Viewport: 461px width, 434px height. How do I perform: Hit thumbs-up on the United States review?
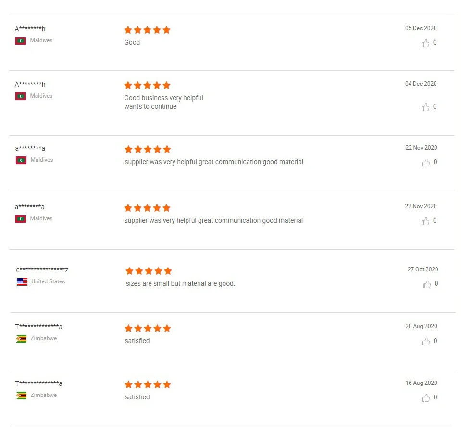coord(427,284)
